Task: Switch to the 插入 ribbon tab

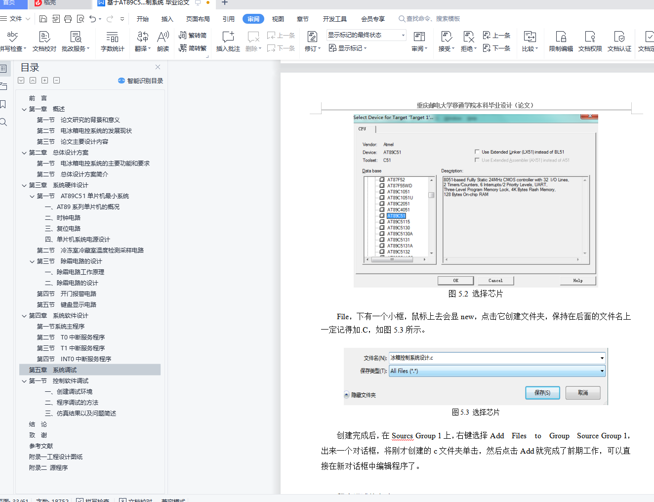Action: click(167, 19)
